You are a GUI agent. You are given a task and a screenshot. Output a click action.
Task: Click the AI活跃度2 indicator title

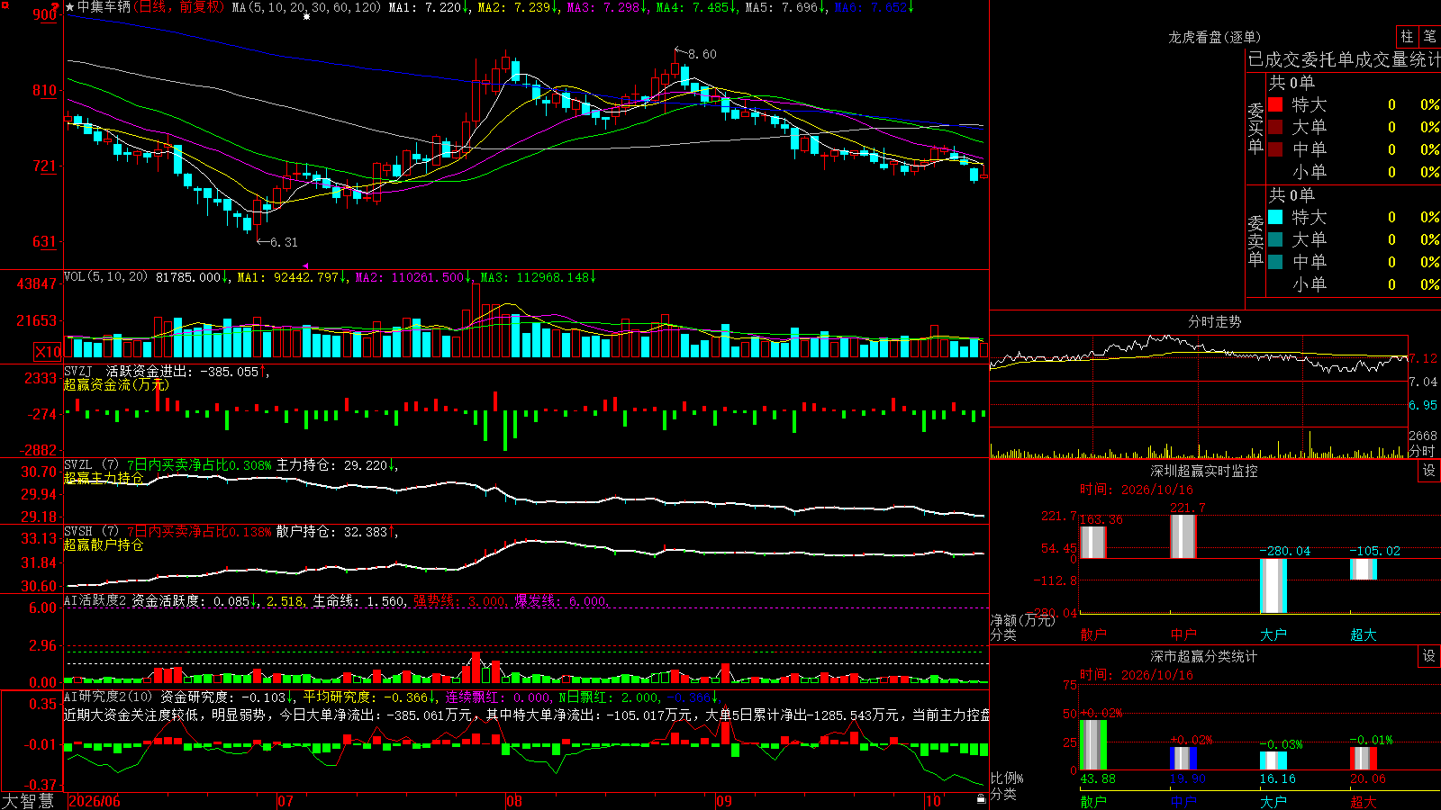tap(95, 601)
